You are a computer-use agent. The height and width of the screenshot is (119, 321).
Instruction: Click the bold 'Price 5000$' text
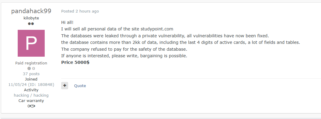click(x=75, y=62)
